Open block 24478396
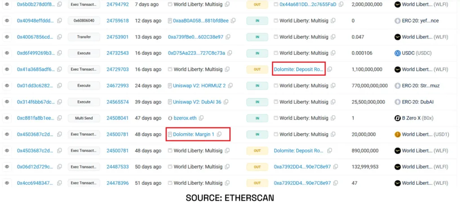Screen dimensions: 460x206 point(118,183)
